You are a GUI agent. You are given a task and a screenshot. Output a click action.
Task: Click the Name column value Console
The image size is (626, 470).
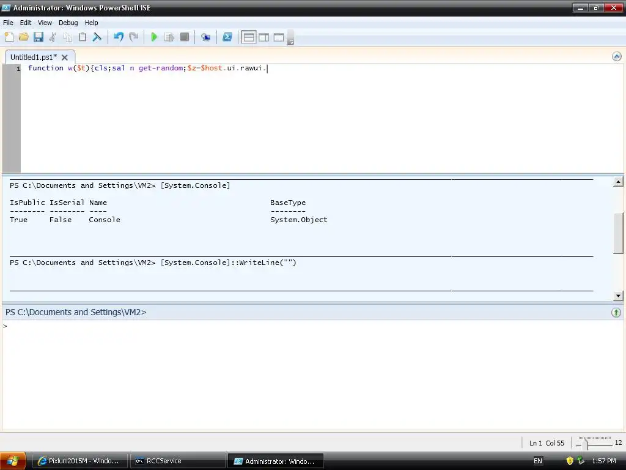tap(104, 220)
